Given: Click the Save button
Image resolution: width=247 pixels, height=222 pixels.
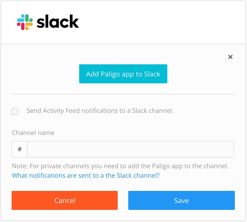Looking at the screenshot, I should (x=181, y=200).
